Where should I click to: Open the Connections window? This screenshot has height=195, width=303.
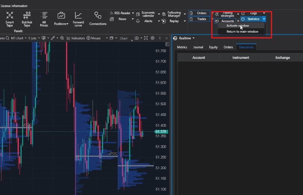click(x=98, y=19)
